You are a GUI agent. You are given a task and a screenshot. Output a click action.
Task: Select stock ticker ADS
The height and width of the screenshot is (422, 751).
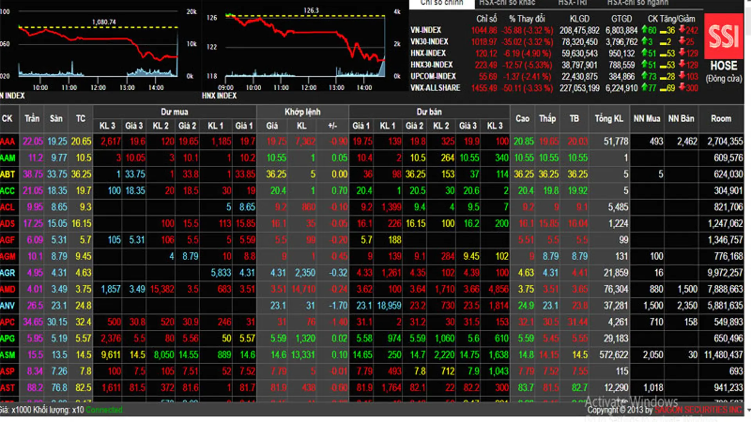[x=7, y=224]
